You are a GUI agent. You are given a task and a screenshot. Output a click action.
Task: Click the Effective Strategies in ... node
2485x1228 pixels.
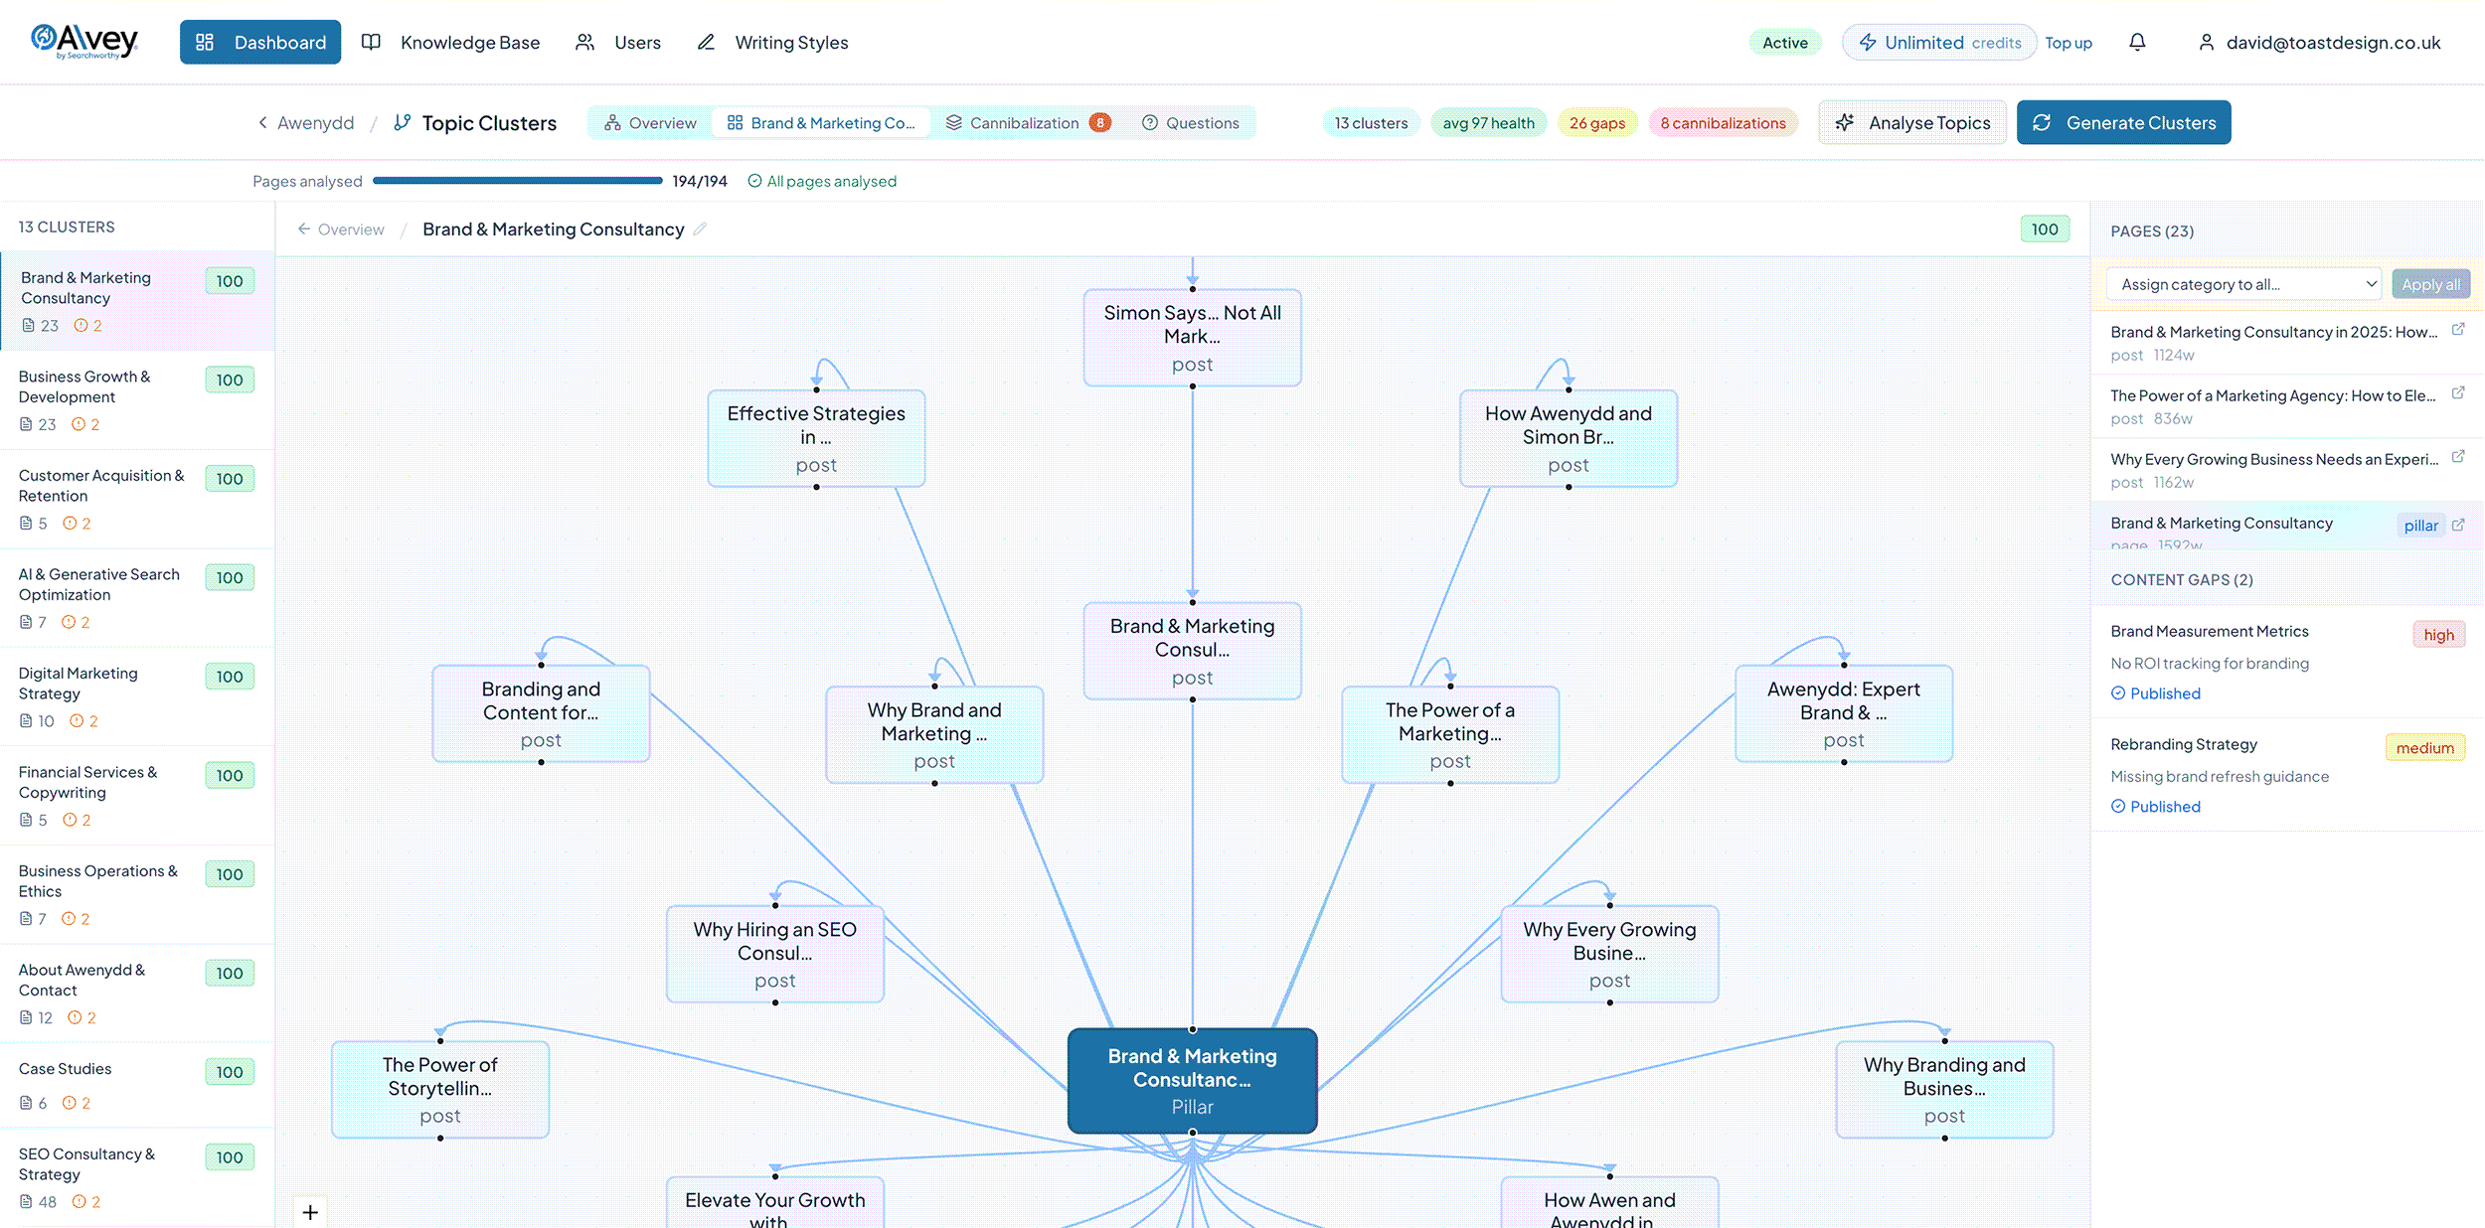tap(816, 438)
